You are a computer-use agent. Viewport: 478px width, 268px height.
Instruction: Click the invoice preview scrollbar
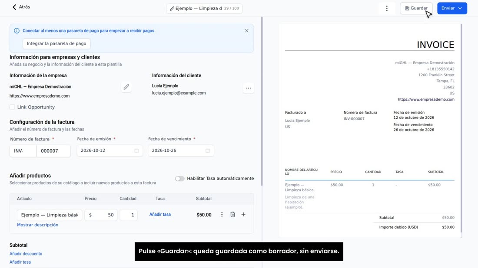point(461,128)
